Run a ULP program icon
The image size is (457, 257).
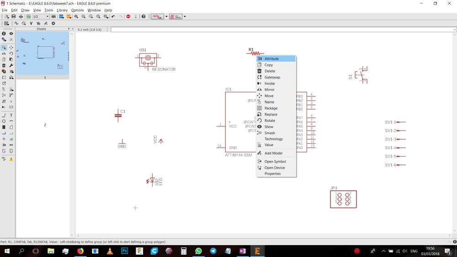tap(69, 16)
